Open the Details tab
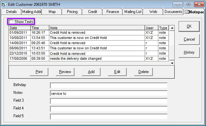206x126 pixels. pos(11,12)
